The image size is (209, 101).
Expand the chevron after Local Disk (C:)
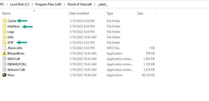coord(32,4)
